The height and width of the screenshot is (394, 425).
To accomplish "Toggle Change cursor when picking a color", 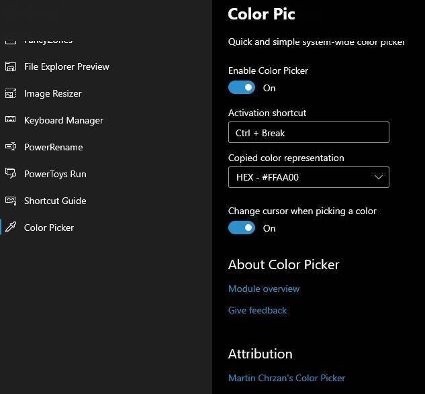I will (242, 228).
